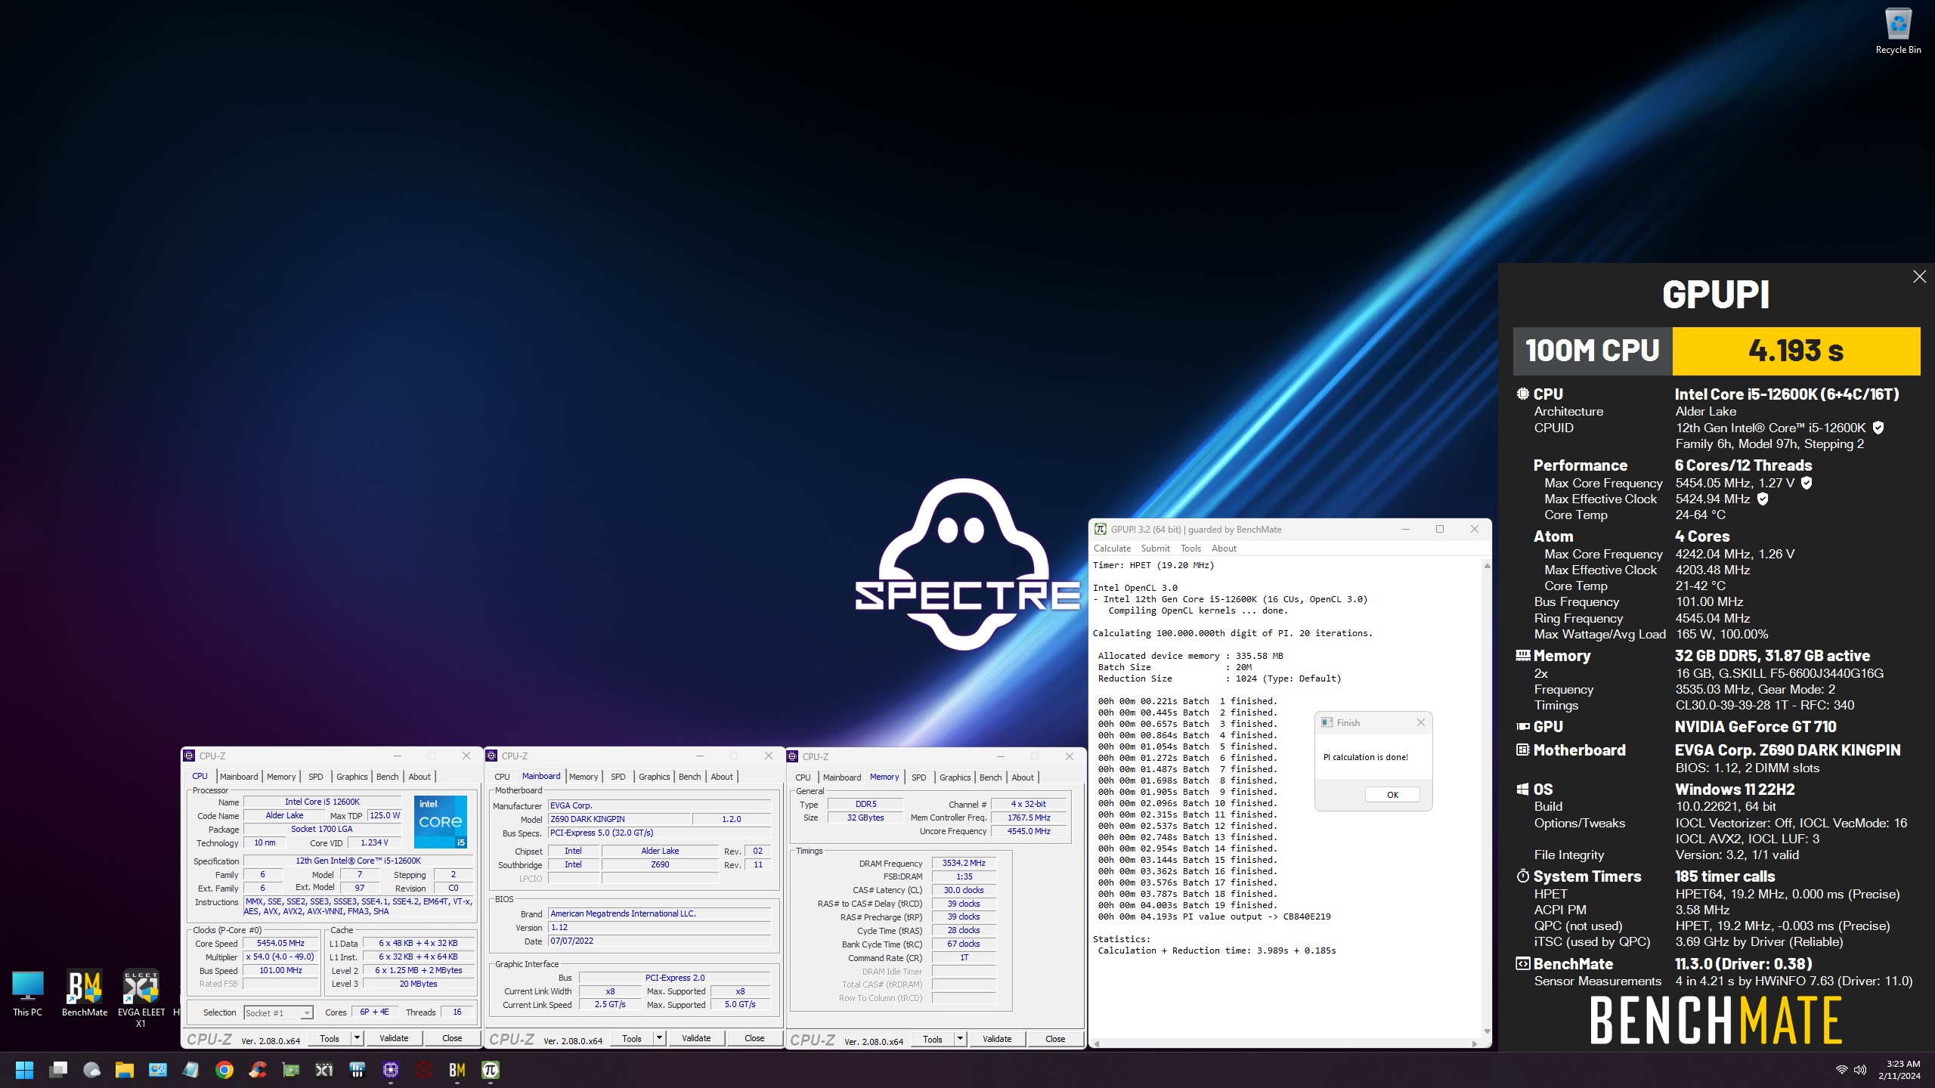This screenshot has height=1088, width=1935.
Task: Open EVGA ELEET X1 from the taskbar
Action: tap(324, 1070)
